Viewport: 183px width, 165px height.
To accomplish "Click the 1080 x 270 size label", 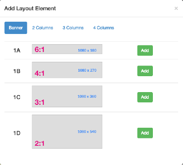I will coord(87,70).
